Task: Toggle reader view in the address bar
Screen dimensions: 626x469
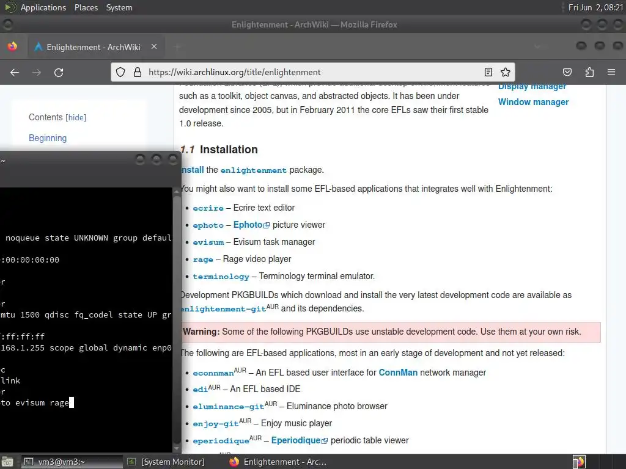Action: click(x=488, y=72)
